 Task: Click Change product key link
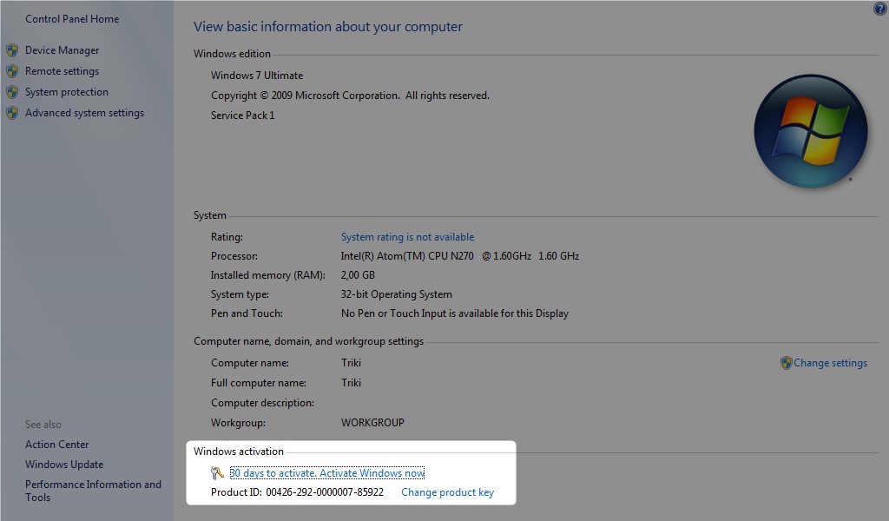448,492
